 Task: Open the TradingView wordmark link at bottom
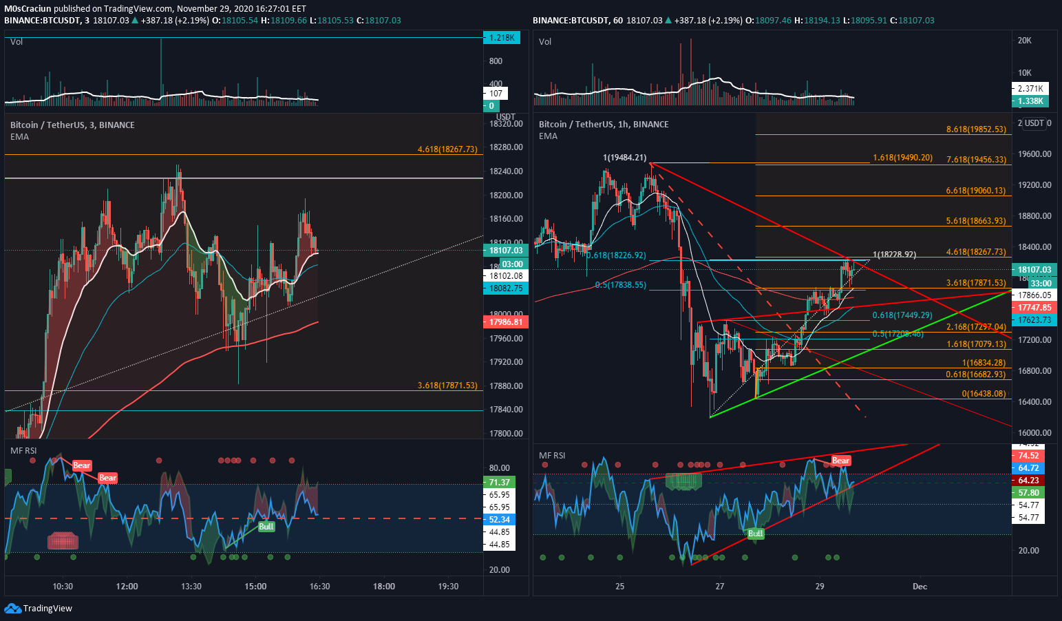[x=47, y=608]
